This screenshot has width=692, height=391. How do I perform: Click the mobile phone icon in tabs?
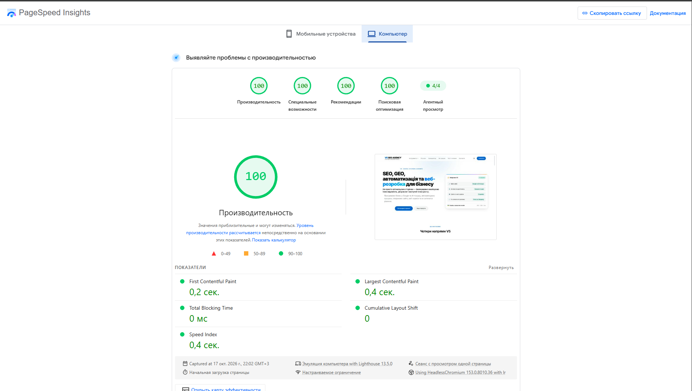pos(289,34)
